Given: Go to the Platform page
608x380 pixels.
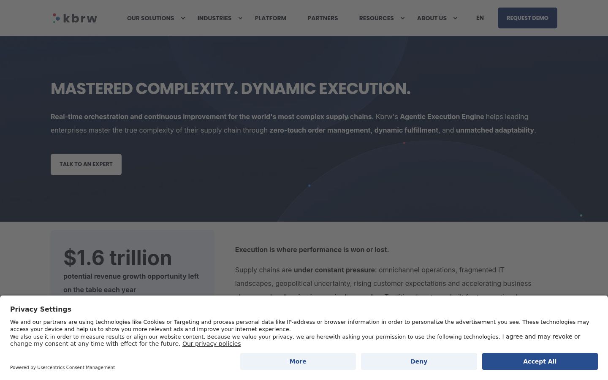Looking at the screenshot, I should pos(271,18).
